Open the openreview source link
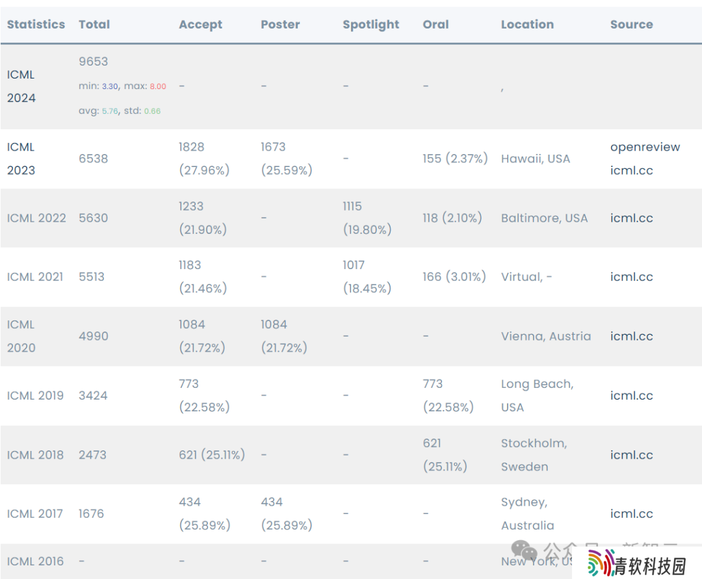 pos(645,148)
